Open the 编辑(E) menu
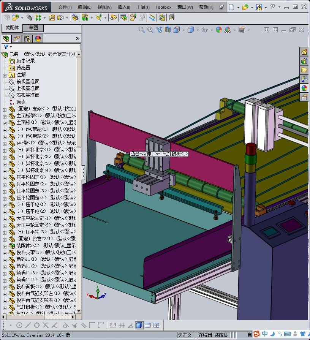Screen dimensions: 310x340 click(85, 7)
